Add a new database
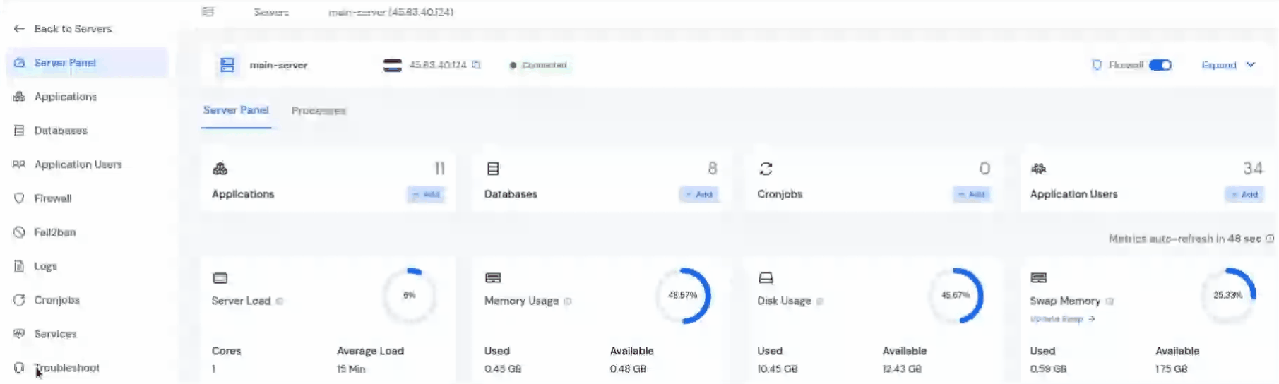This screenshot has height=384, width=1279. point(699,194)
